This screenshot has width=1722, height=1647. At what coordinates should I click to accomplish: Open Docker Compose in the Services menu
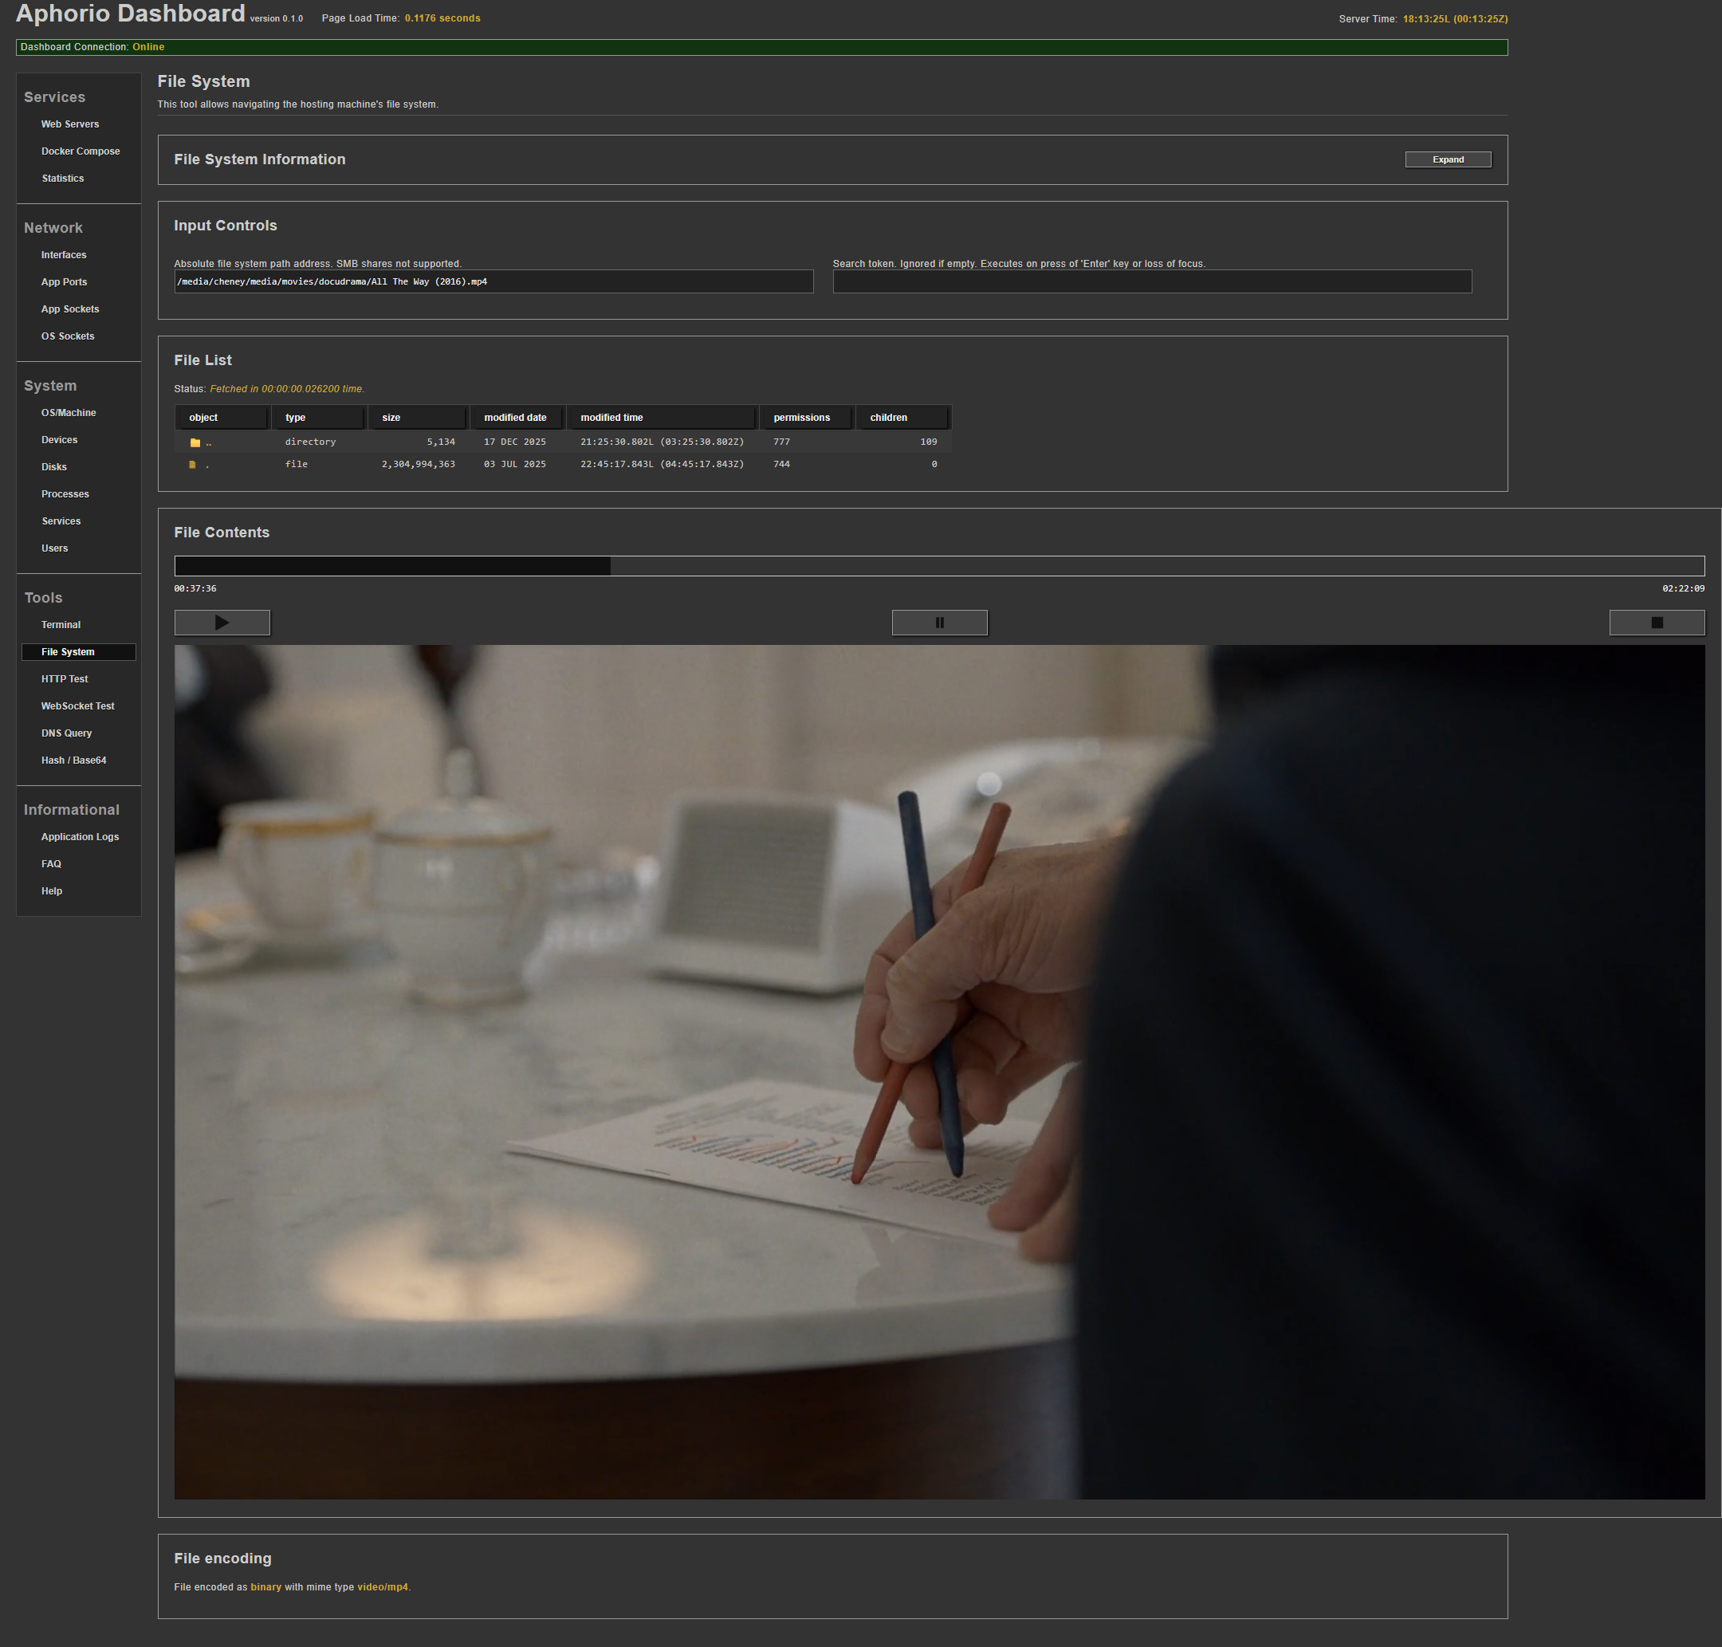click(80, 151)
